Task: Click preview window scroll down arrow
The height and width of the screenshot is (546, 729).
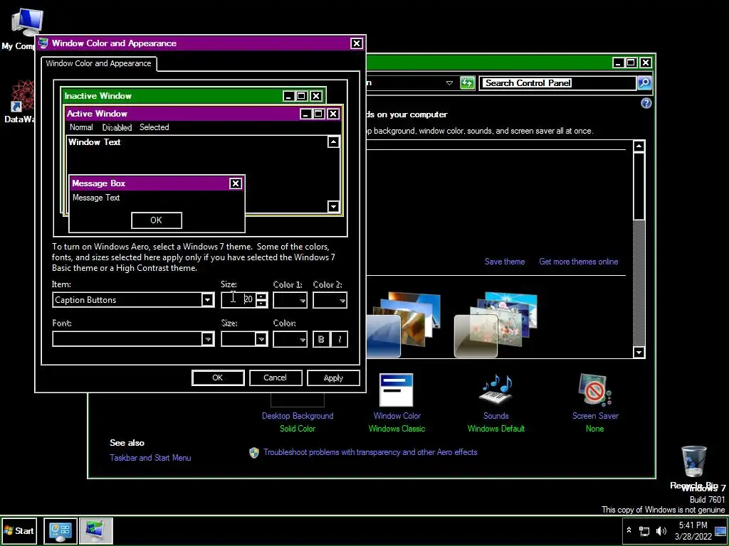Action: pos(333,206)
